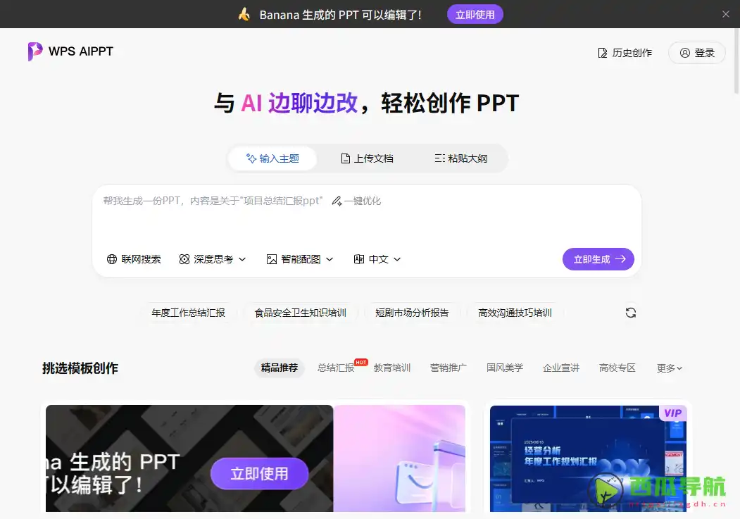
Task: Click the WPS AIPPT logo icon
Action: point(34,51)
